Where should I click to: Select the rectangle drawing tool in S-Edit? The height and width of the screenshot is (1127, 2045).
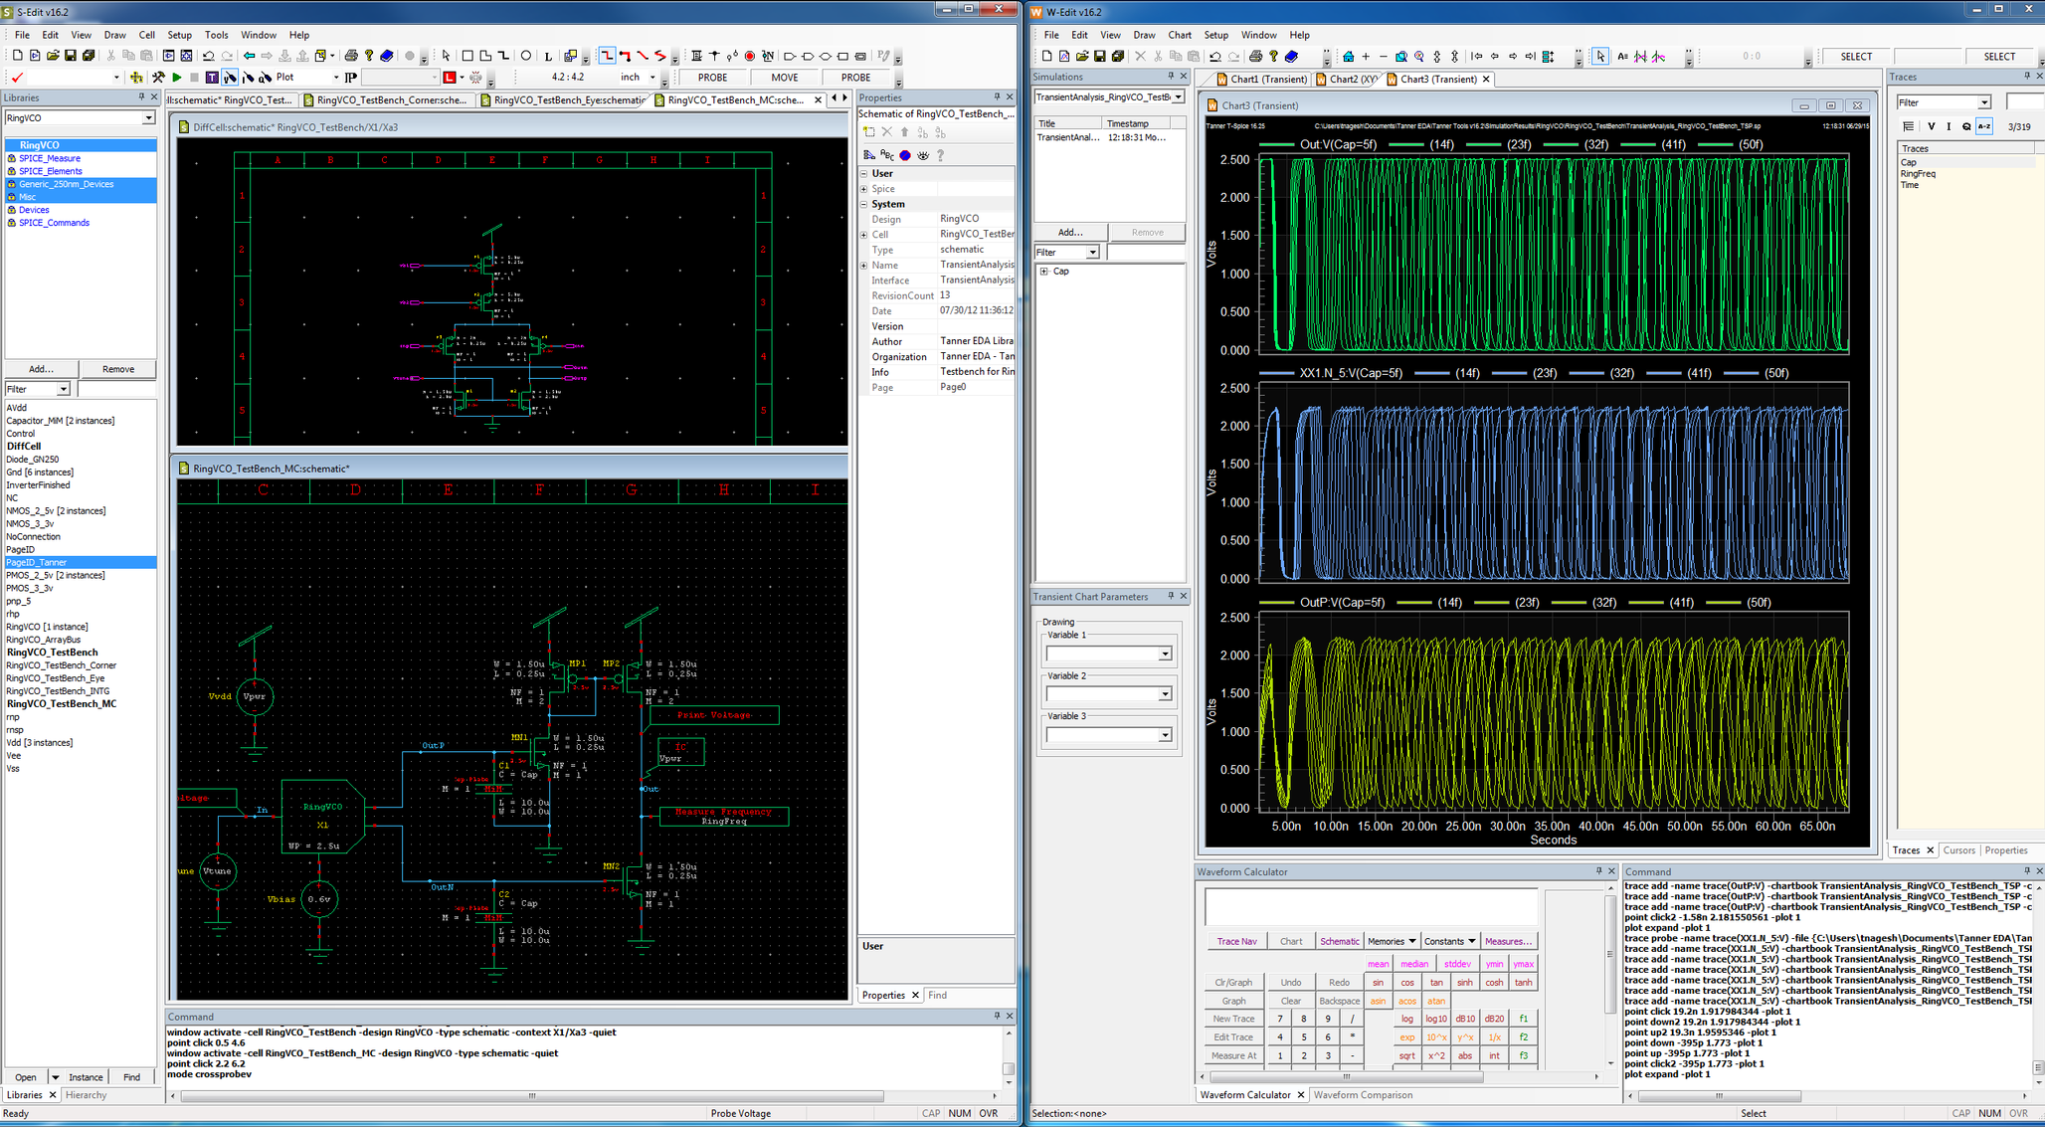pos(469,57)
